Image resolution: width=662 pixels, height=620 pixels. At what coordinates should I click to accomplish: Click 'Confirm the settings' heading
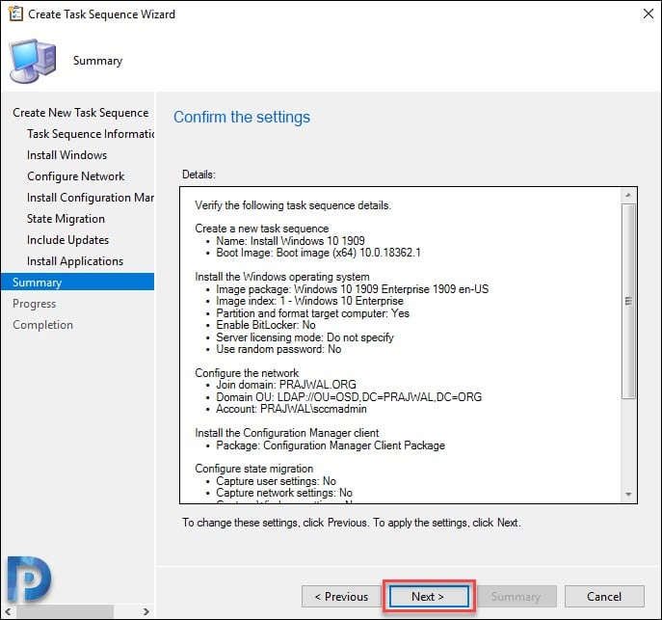(242, 117)
